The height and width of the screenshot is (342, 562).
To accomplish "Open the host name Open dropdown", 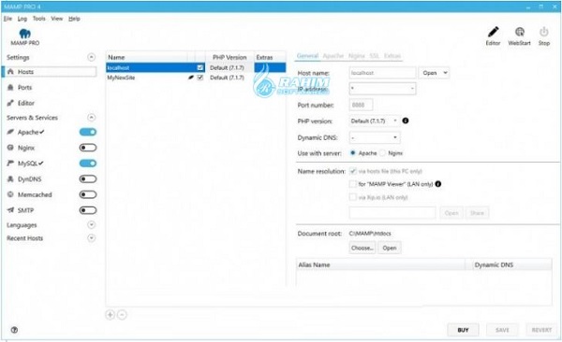I will [434, 73].
